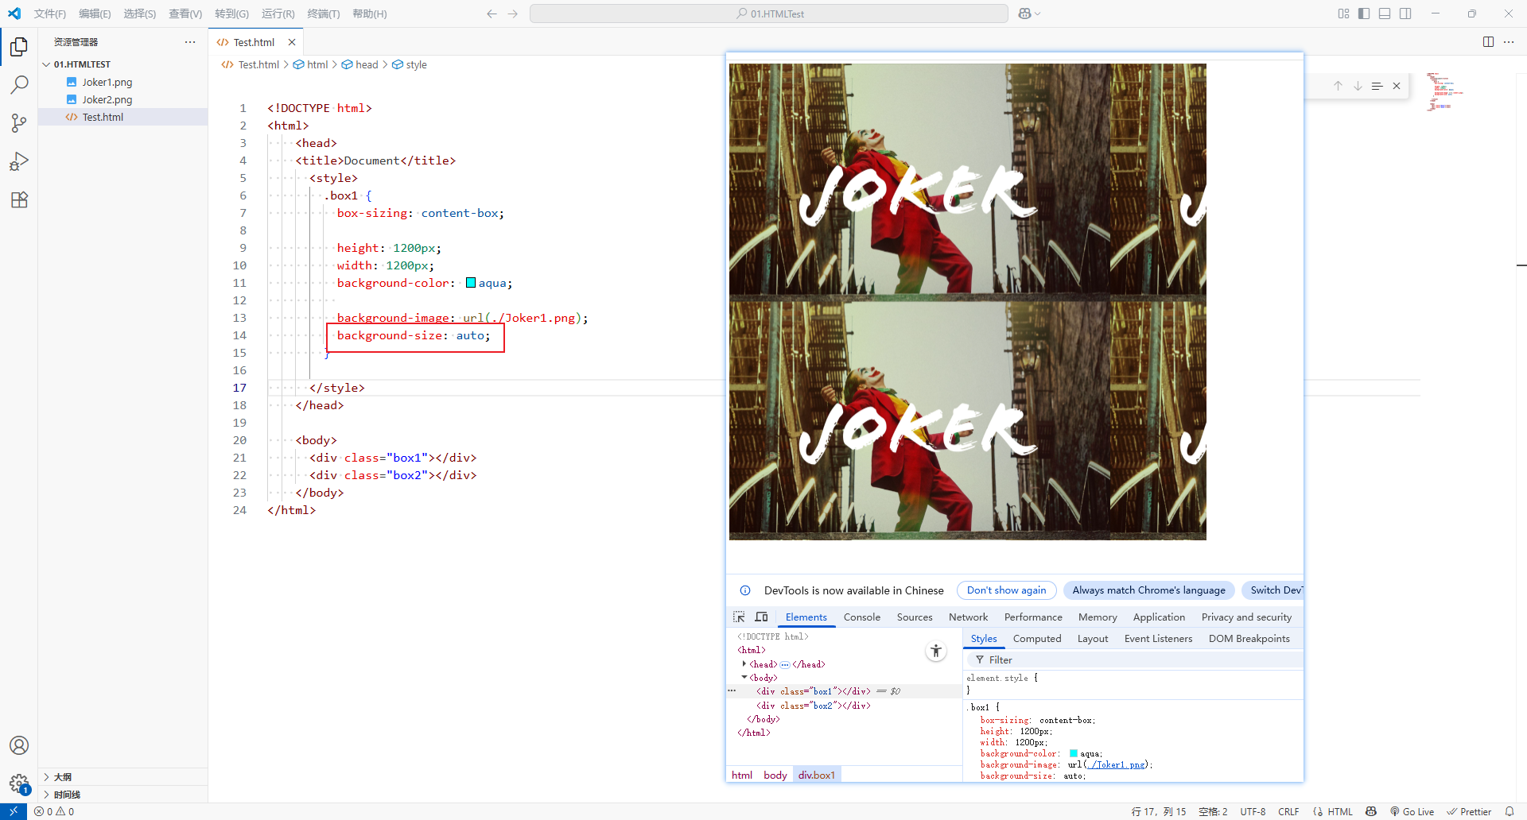The height and width of the screenshot is (820, 1527).
Task: Click the customize layout icon
Action: coord(1343,14)
